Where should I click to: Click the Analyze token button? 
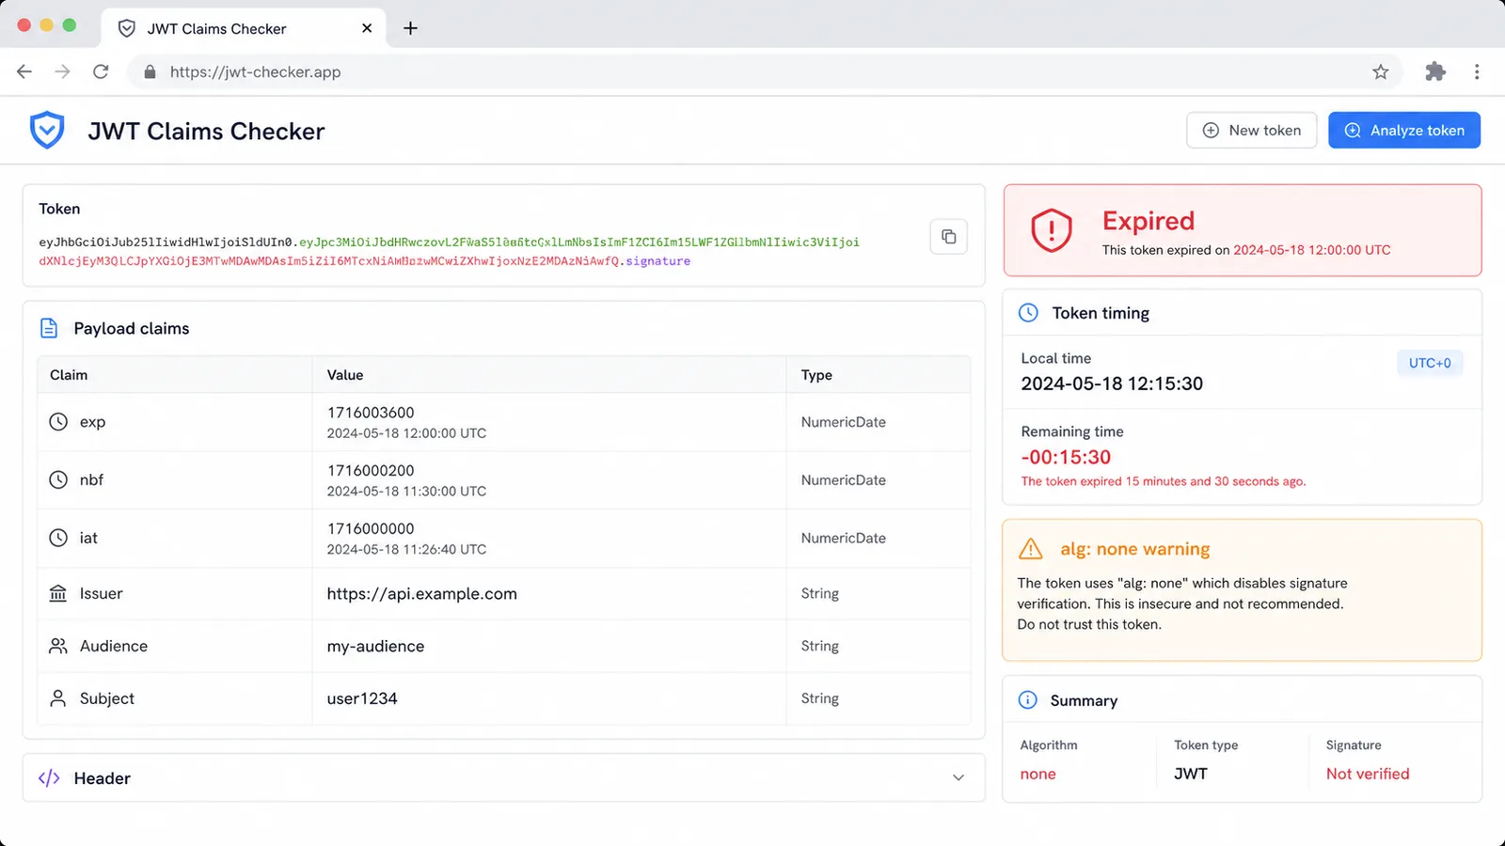[x=1404, y=131]
